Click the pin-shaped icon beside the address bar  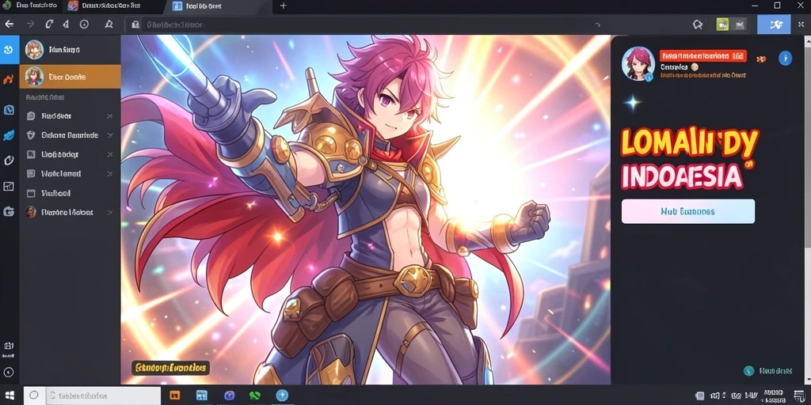tap(109, 25)
